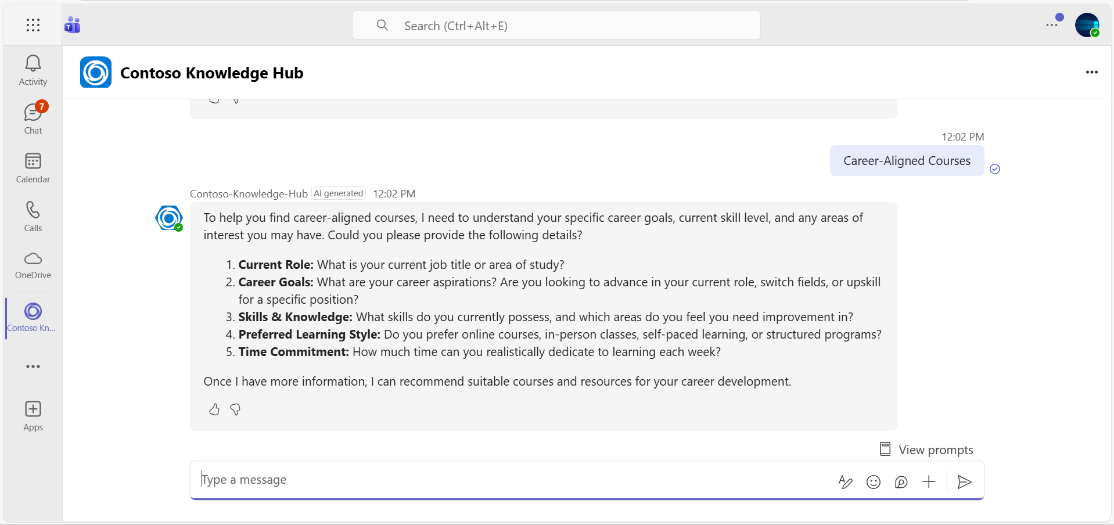Click View prompts

(926, 450)
